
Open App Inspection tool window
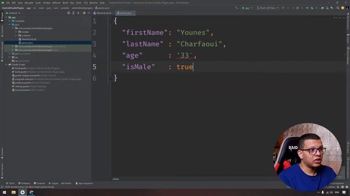(x=84, y=183)
